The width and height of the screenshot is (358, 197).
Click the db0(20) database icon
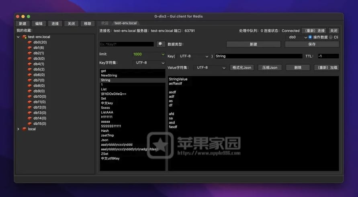[x=29, y=42]
